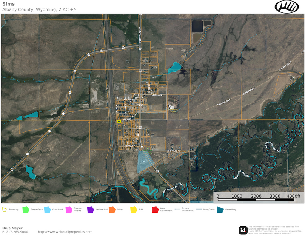Click the Boundary legend icon
The width and height of the screenshot is (305, 236).
tap(4, 209)
